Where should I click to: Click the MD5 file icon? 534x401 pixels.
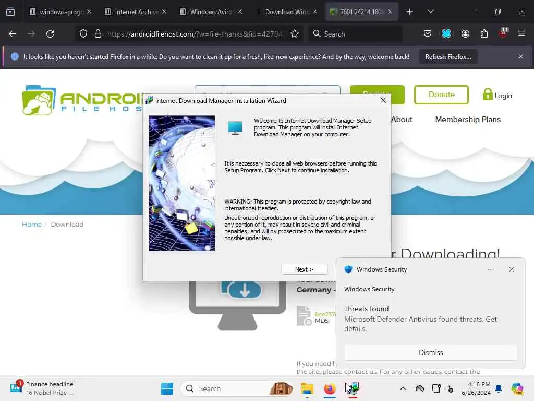[x=304, y=316]
